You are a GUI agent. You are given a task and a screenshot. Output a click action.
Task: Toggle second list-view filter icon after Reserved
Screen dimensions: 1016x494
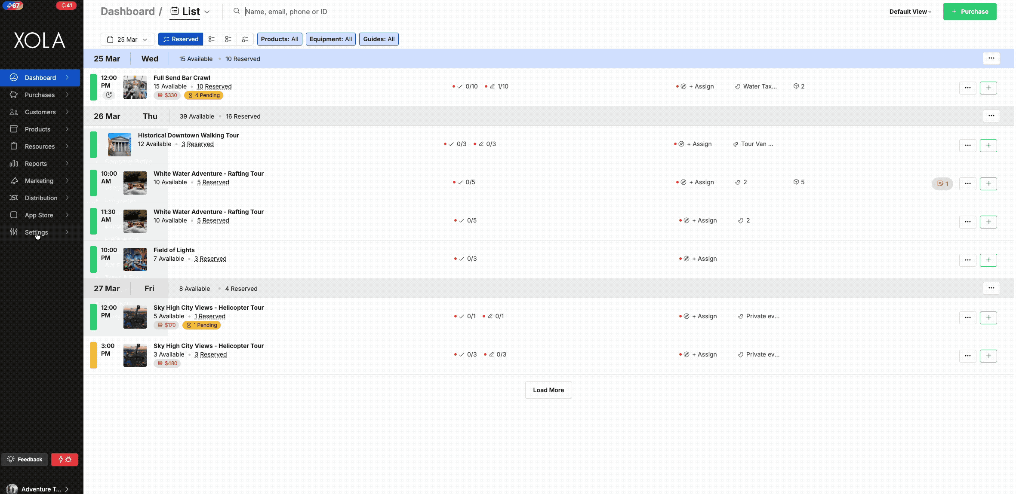pos(228,39)
